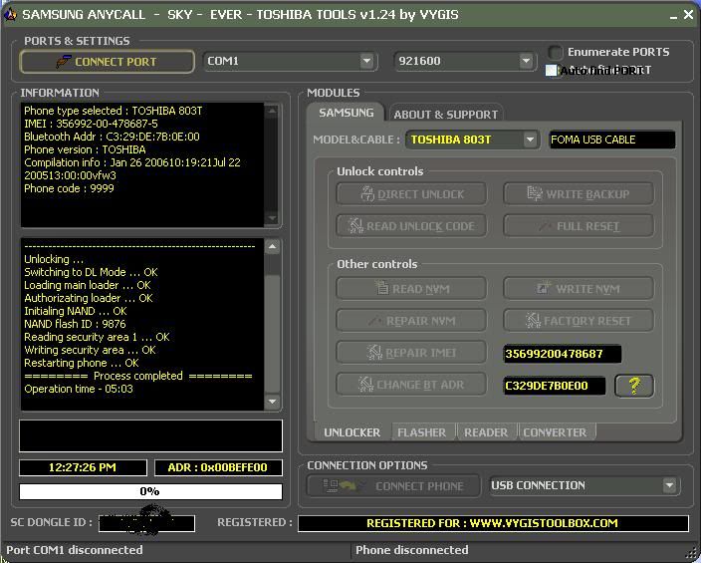Viewport: 701px width, 563px height.
Task: Click the READ UNLOCK CODE button
Action: point(411,226)
